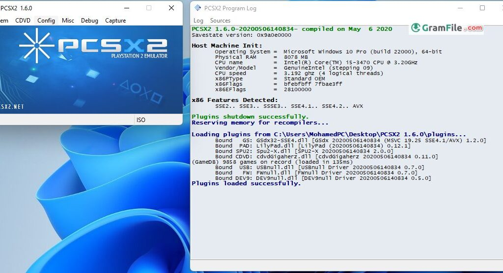Click the 'Vendor/Model' log line
The width and height of the screenshot is (503, 273).
point(294,68)
